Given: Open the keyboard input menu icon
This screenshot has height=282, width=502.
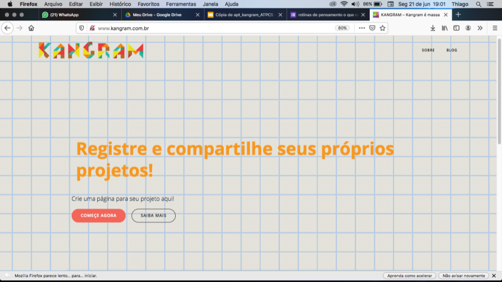Looking at the screenshot, I should coord(391,4).
